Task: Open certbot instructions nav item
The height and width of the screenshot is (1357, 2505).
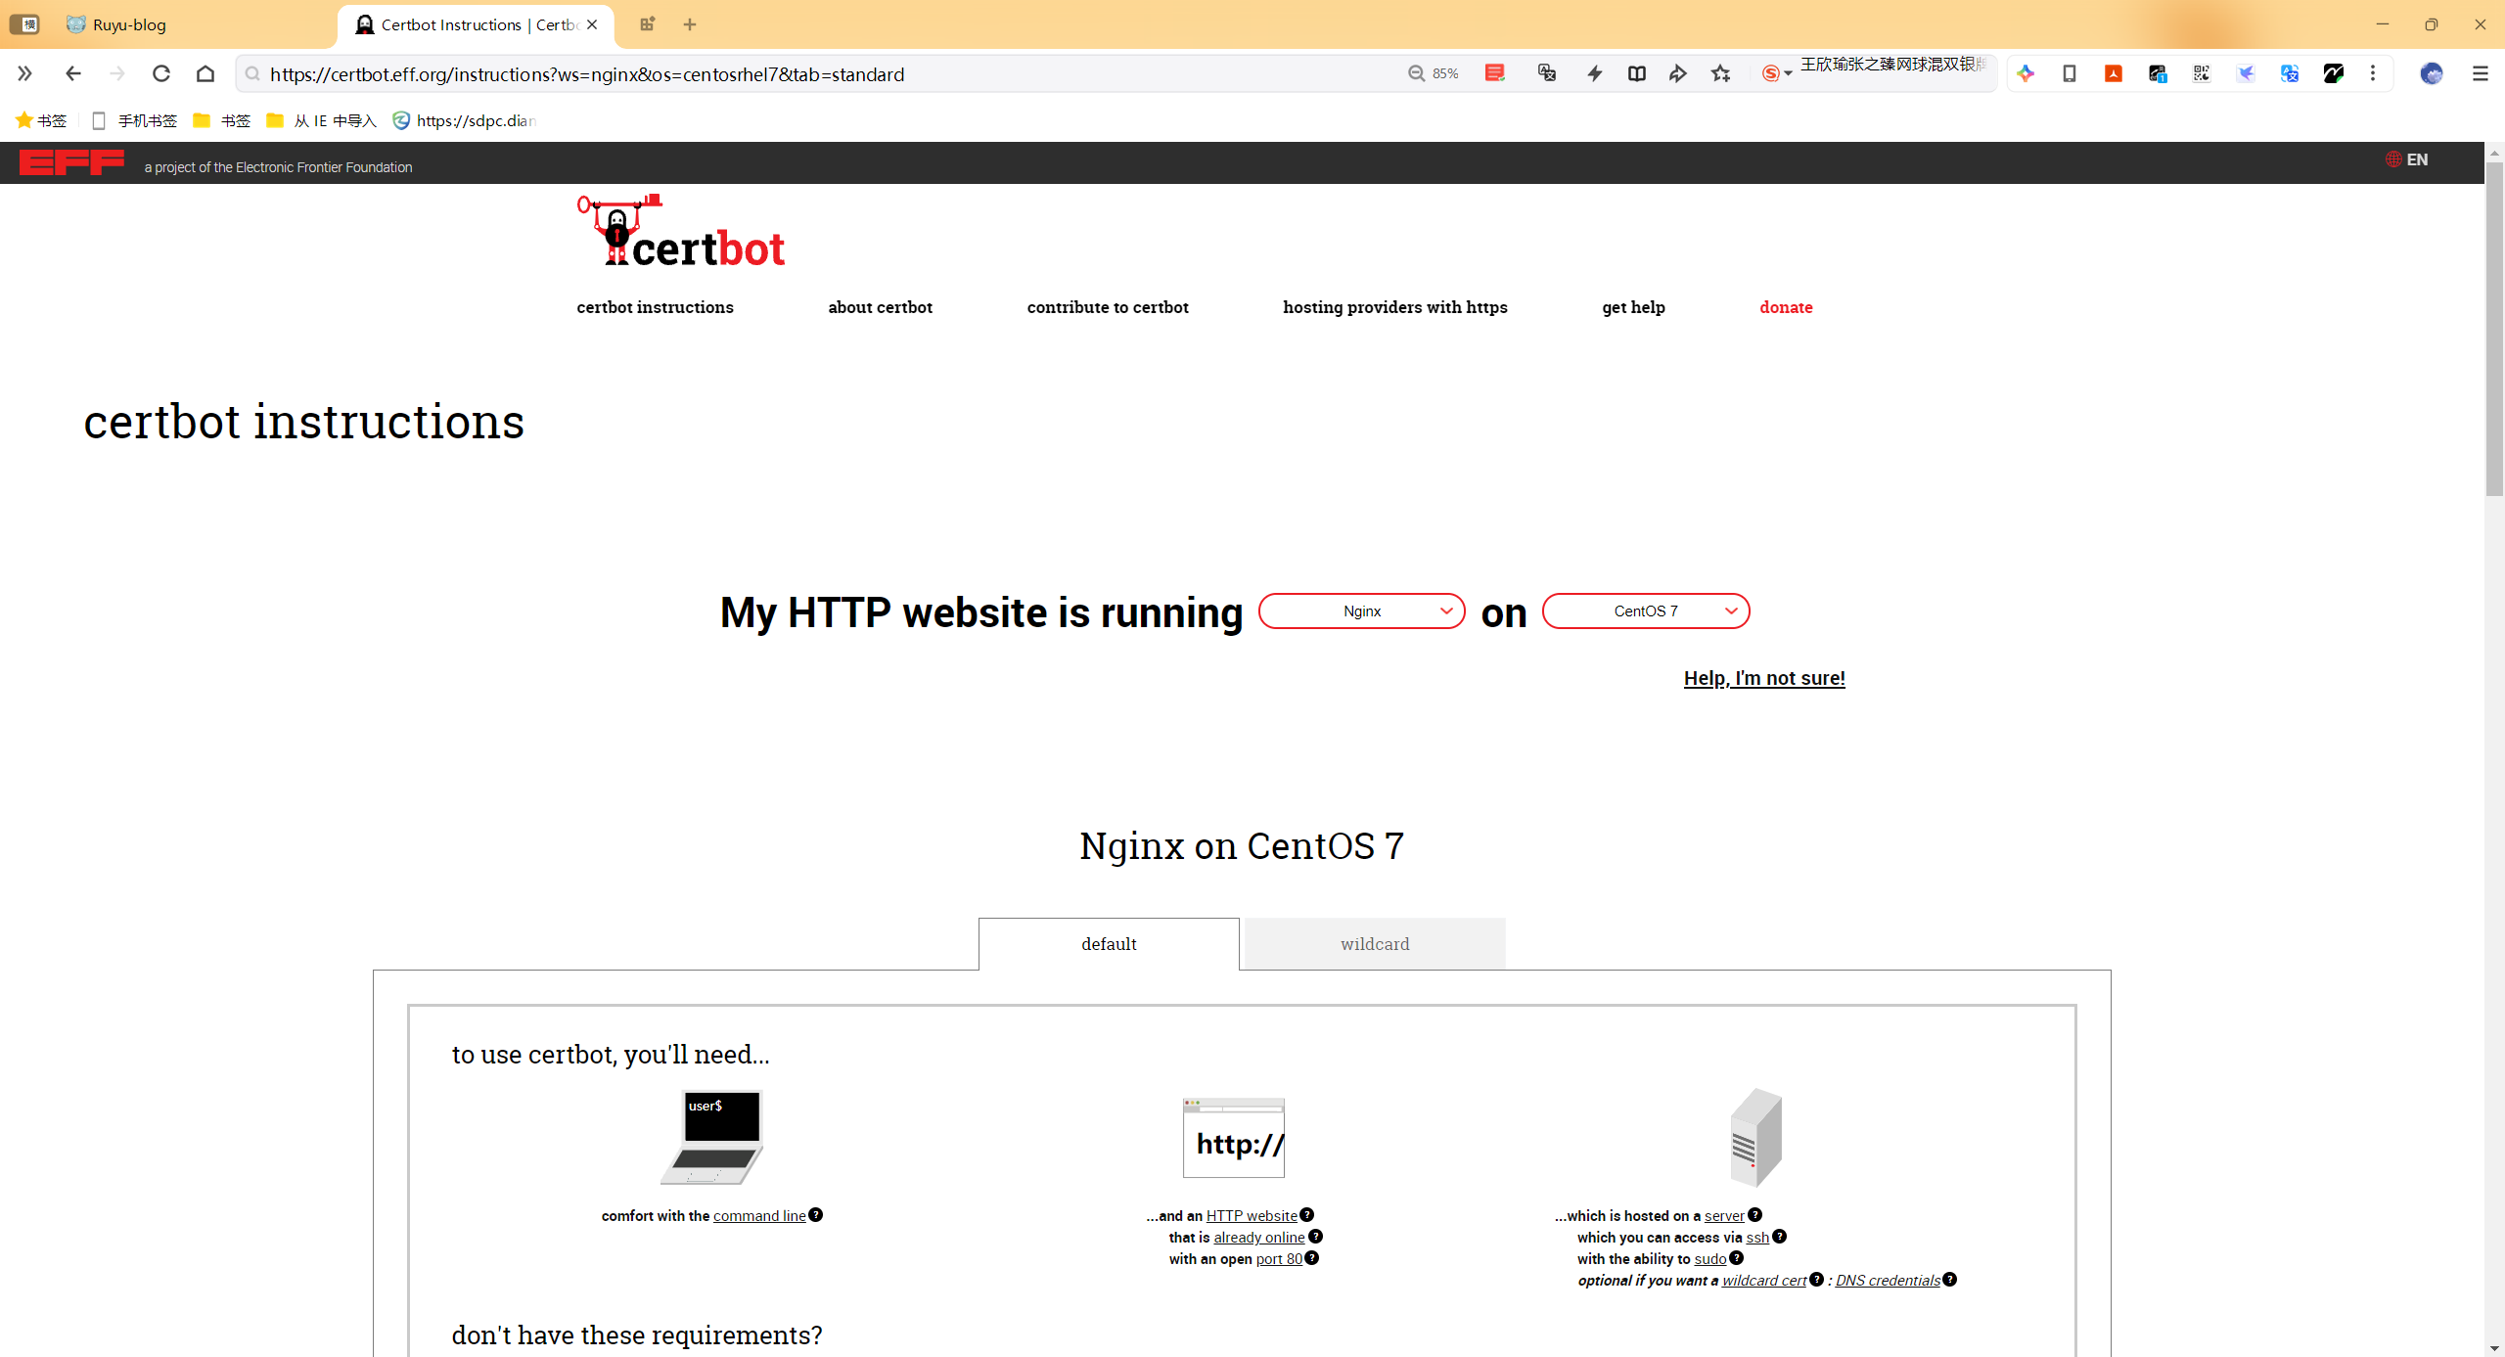Action: point(655,307)
